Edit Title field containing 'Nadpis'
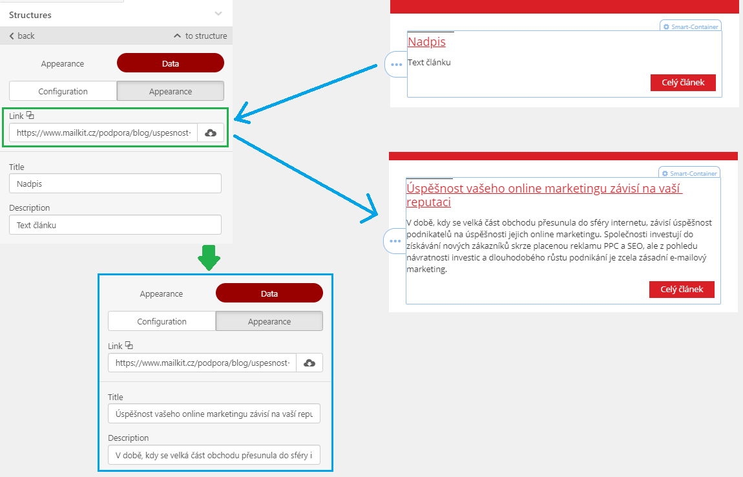 (x=115, y=184)
